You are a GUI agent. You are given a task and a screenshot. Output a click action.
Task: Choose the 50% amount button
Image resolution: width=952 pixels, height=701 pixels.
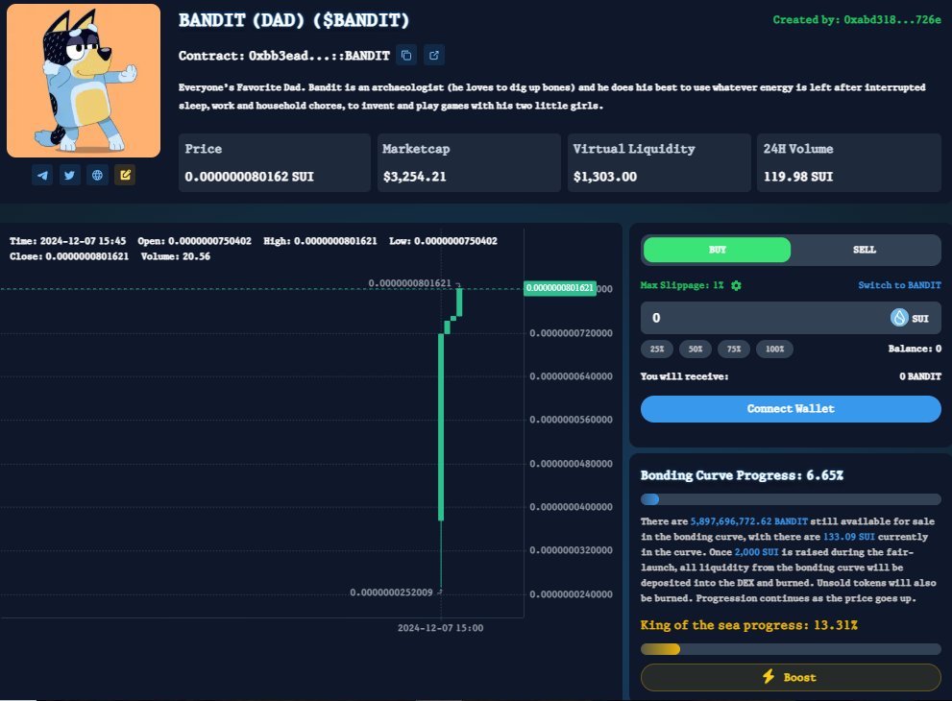click(x=696, y=349)
